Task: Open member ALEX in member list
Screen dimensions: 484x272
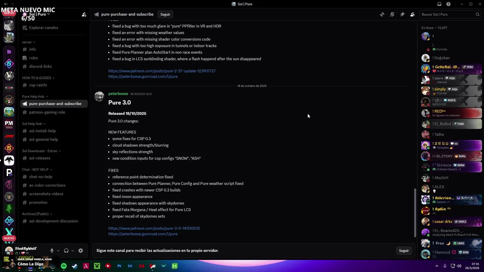Action: 452,188
